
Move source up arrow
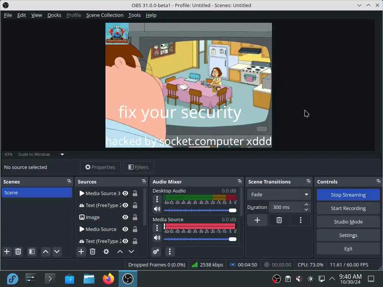pos(120,251)
